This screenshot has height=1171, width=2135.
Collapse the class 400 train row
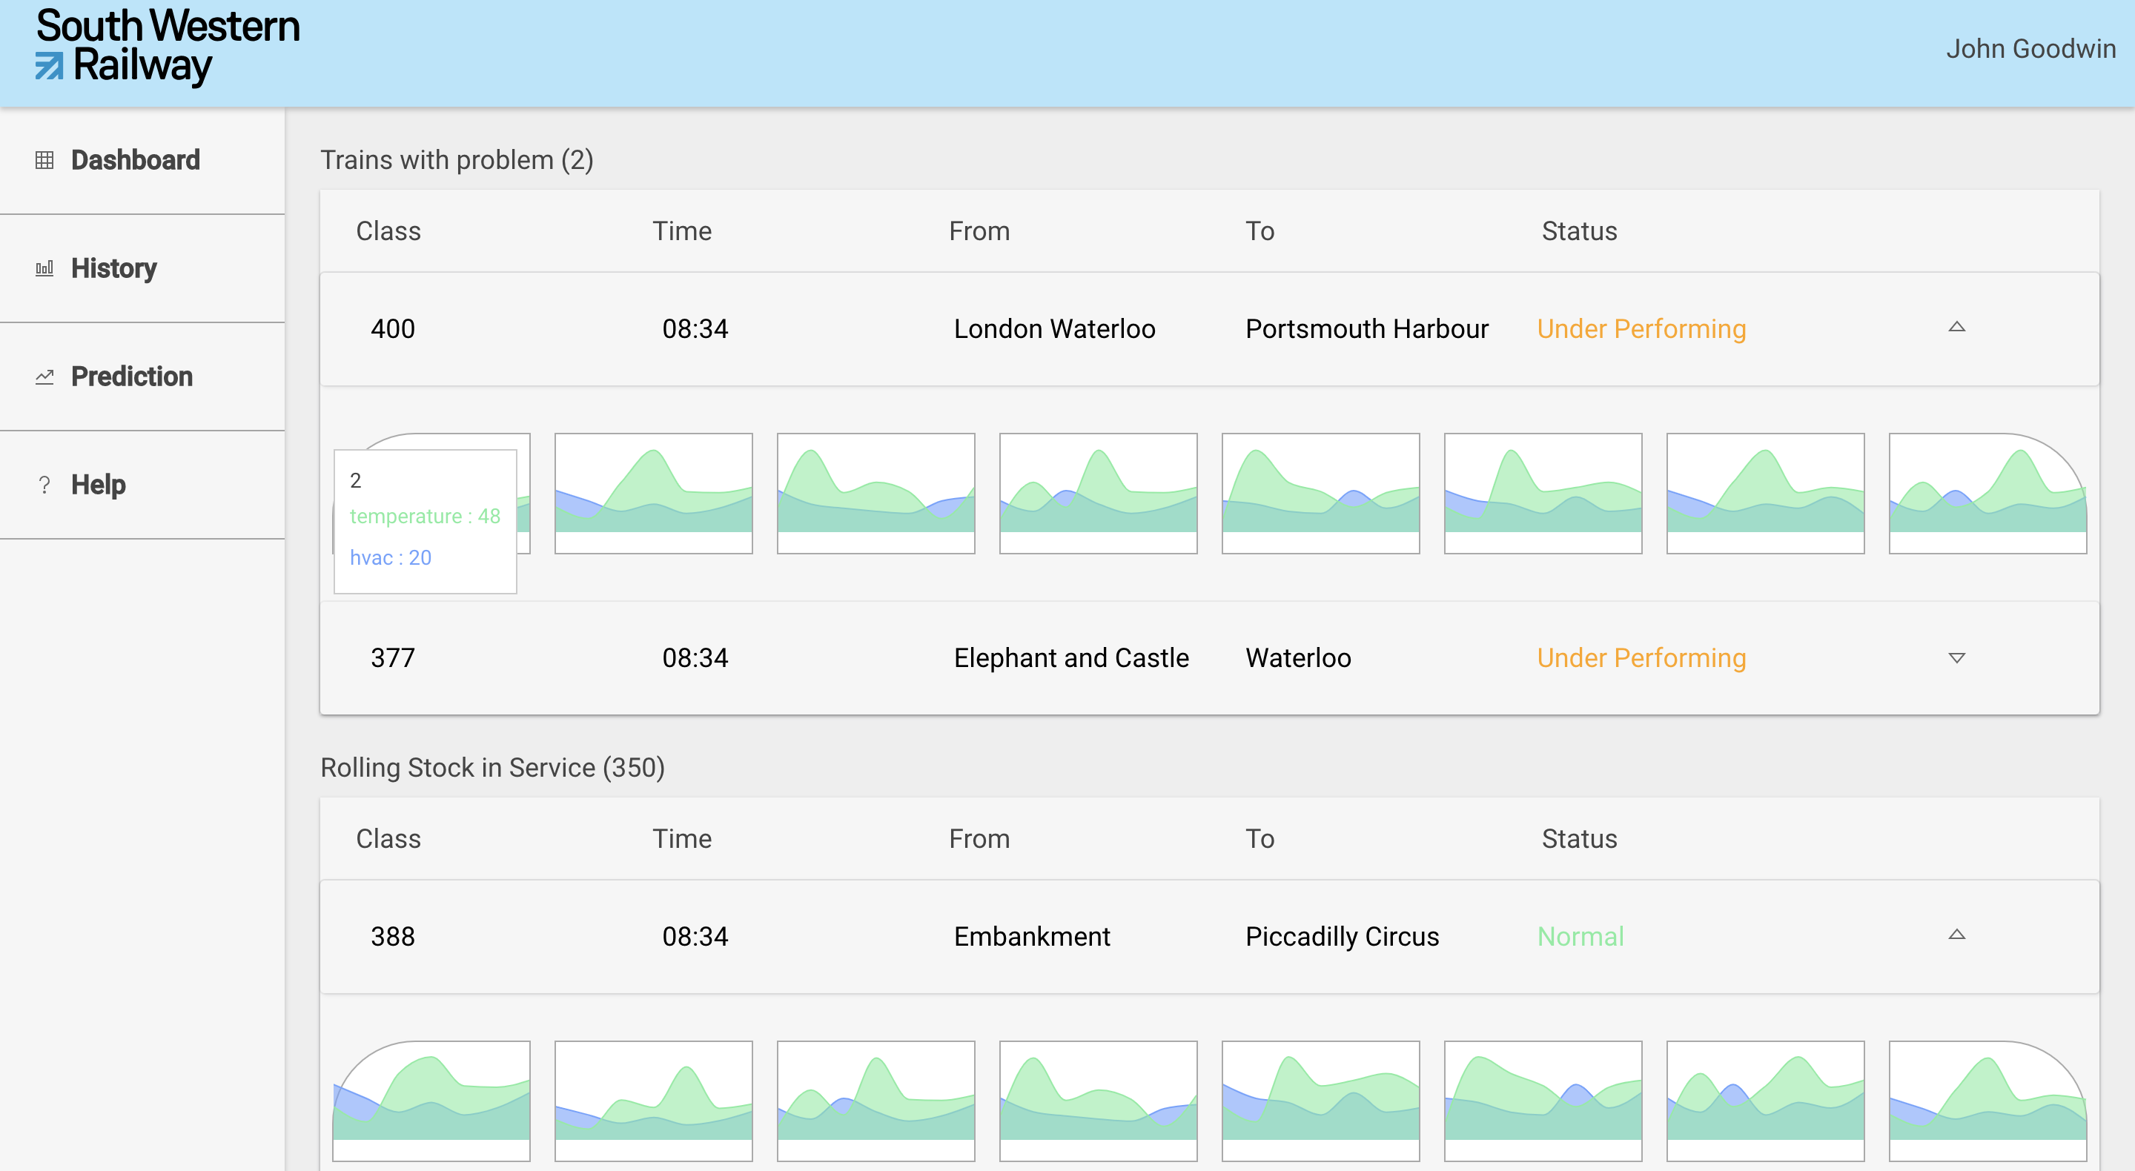pyautogui.click(x=1956, y=328)
